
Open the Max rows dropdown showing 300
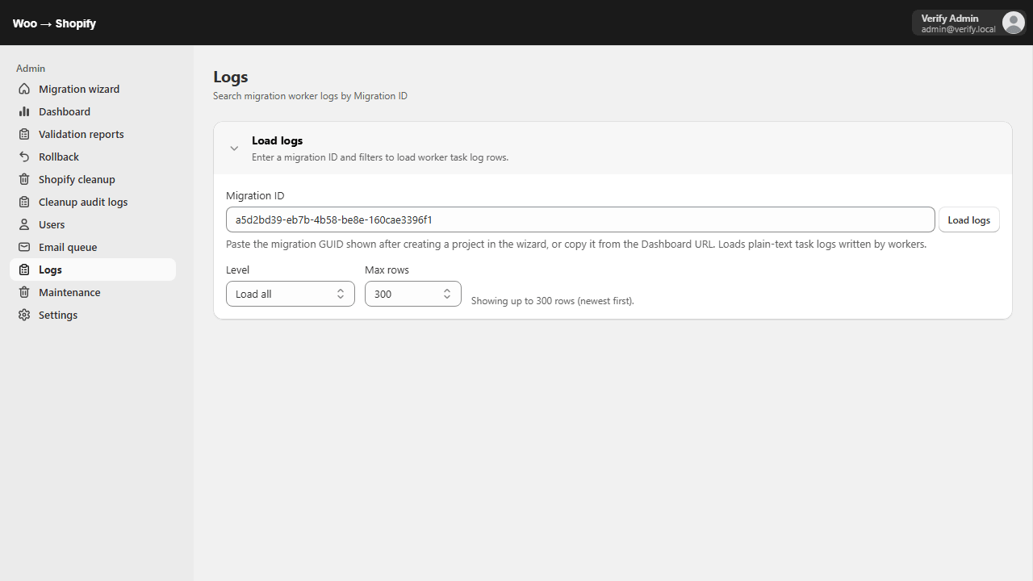(x=413, y=294)
